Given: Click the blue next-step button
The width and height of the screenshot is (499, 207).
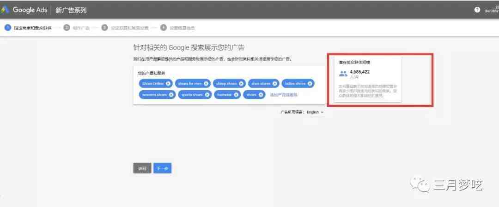Looking at the screenshot, I should pyautogui.click(x=162, y=168).
